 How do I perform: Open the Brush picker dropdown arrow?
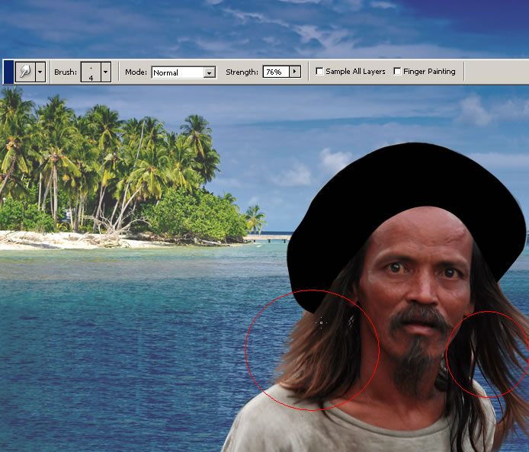(106, 72)
